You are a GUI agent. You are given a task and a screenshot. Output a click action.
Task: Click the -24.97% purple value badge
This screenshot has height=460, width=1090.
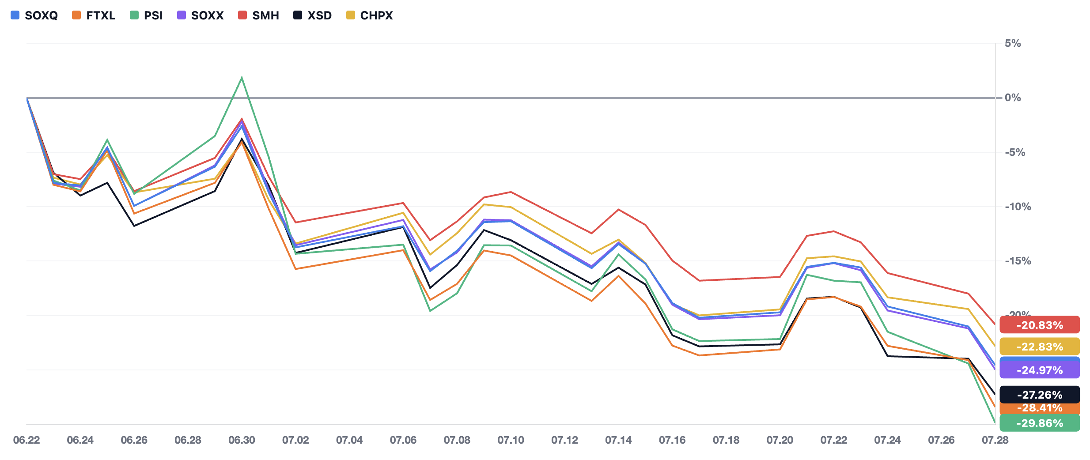1040,370
